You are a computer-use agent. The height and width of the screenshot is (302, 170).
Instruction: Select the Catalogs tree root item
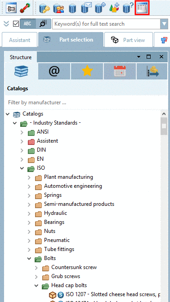[x=33, y=114]
